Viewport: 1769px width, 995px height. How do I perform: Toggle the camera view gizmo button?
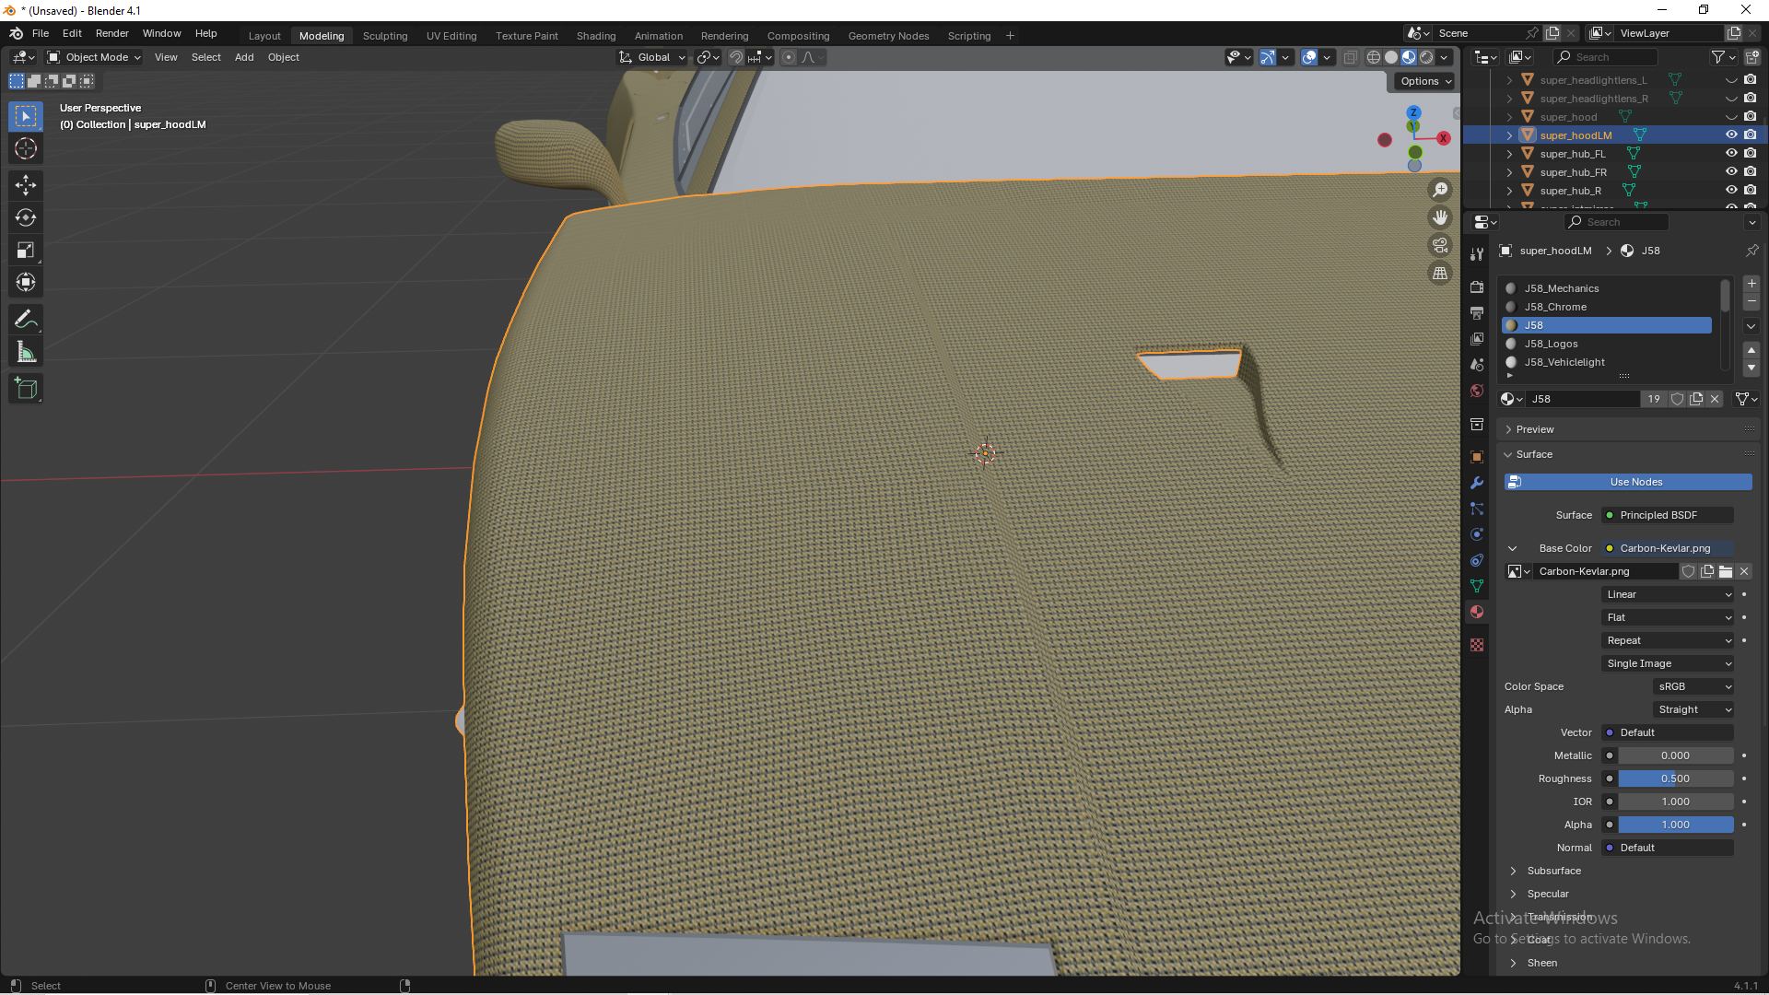pyautogui.click(x=1439, y=246)
